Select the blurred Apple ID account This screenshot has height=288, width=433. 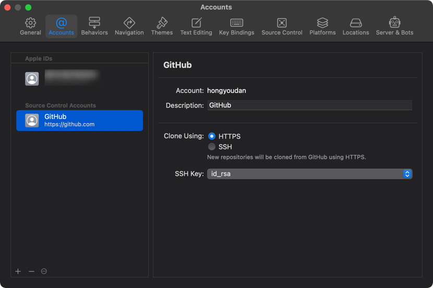pos(79,78)
